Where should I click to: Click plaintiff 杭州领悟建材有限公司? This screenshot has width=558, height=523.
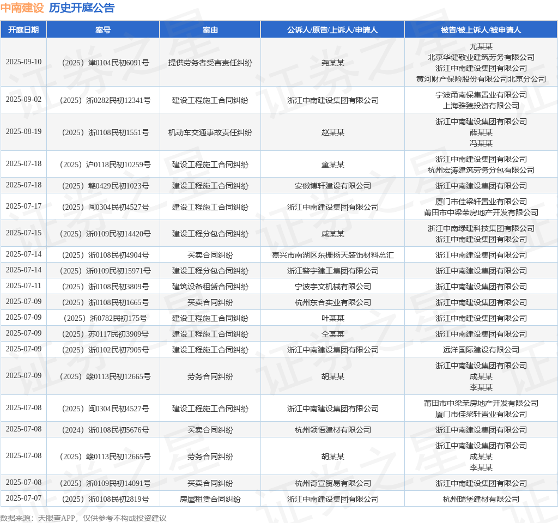click(333, 430)
